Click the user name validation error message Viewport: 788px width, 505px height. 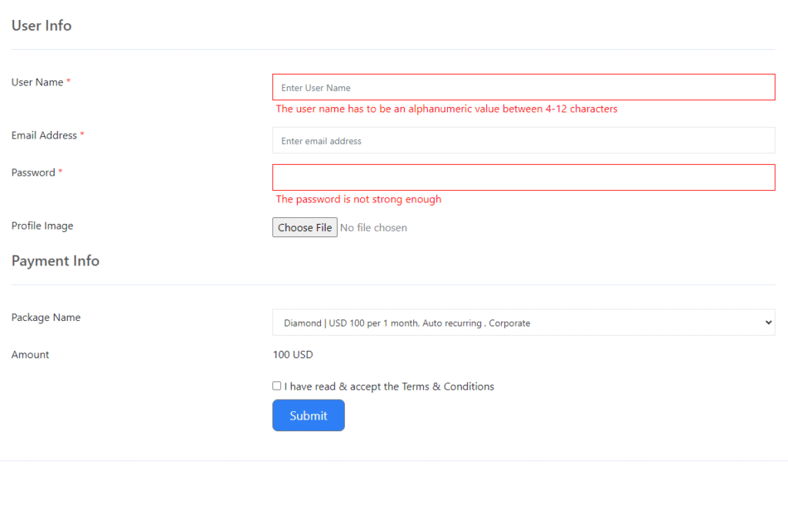click(446, 109)
